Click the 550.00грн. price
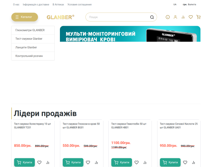The image size is (209, 167). point(71,145)
